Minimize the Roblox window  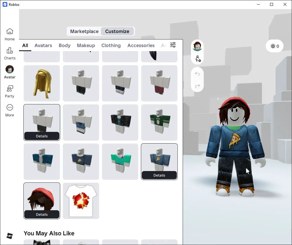click(x=258, y=4)
